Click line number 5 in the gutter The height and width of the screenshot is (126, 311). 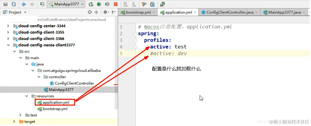(x=121, y=53)
